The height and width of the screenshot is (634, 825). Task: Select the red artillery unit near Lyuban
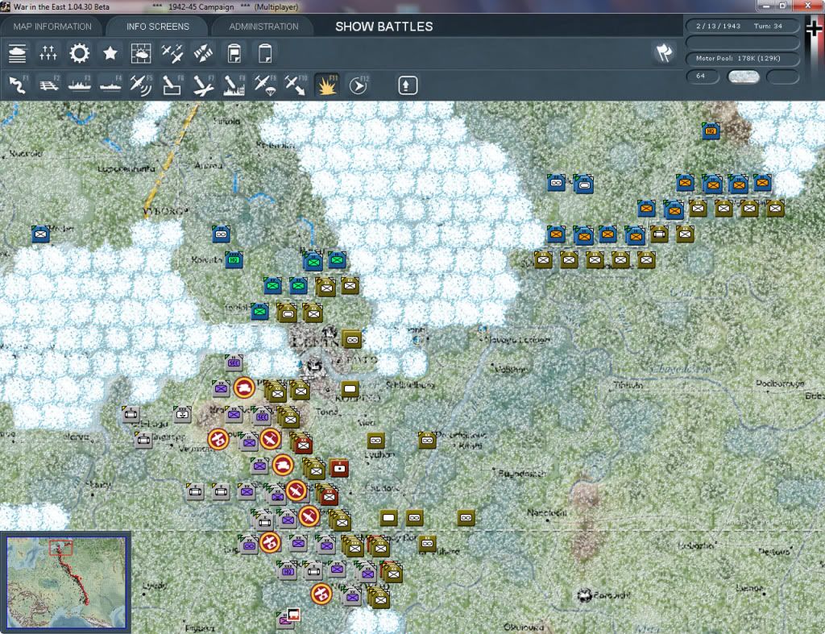339,468
